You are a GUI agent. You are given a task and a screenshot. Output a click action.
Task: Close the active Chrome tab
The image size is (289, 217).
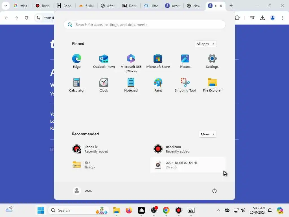point(221,6)
